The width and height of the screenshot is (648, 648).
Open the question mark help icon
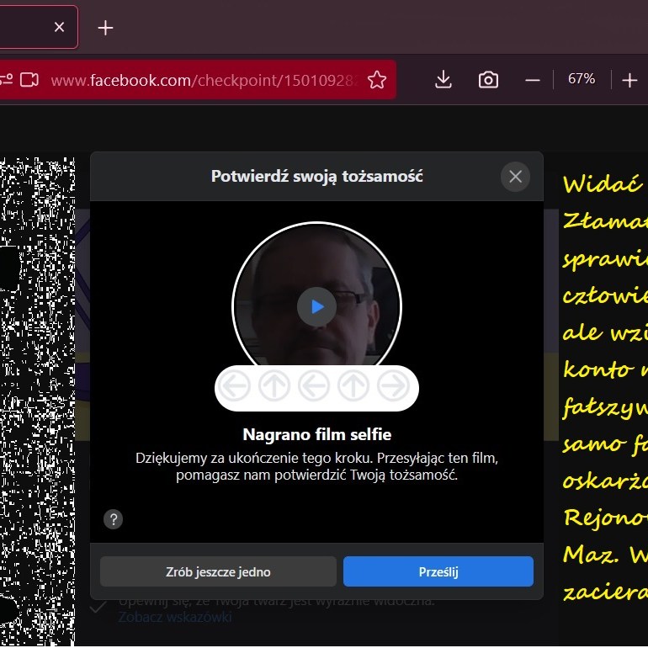coord(113,519)
